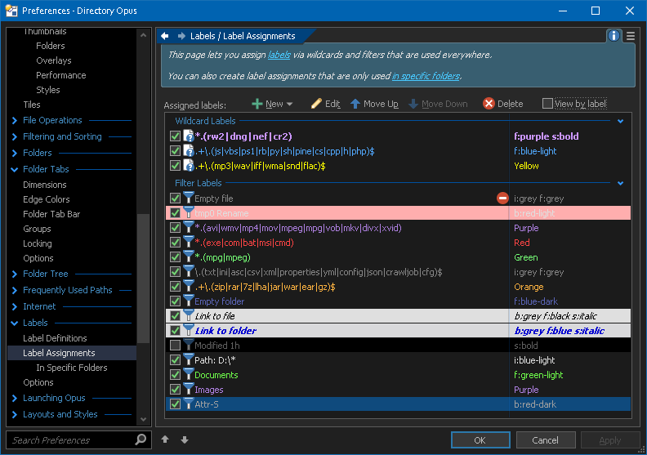Go back using header left arrow

point(165,36)
